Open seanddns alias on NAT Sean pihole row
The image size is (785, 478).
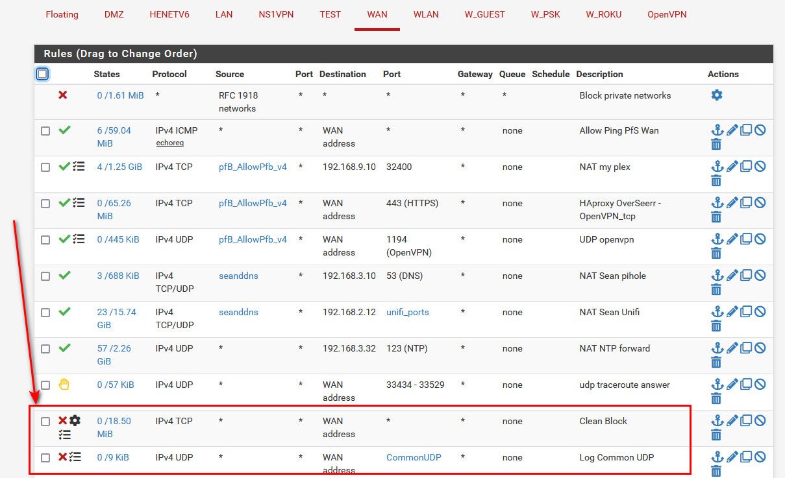[x=238, y=276]
